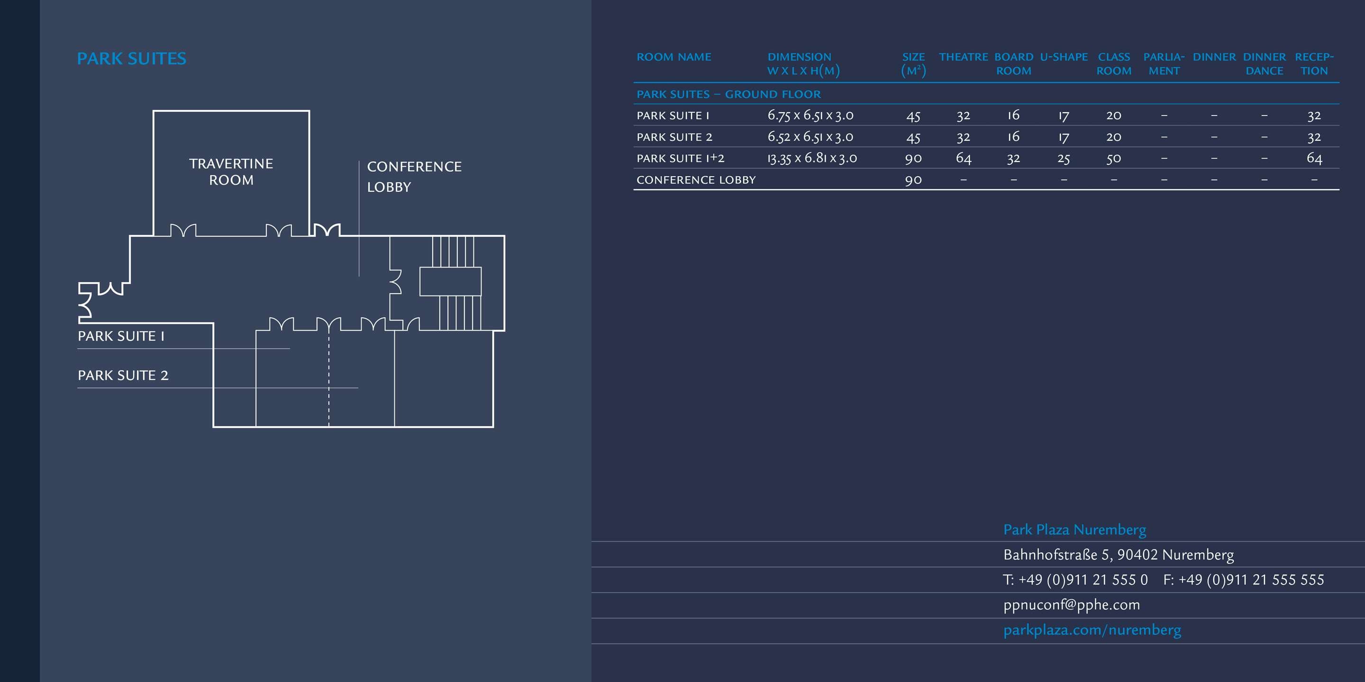This screenshot has height=682, width=1365.
Task: Click the Conference Lobby floorplan label
Action: click(x=414, y=176)
